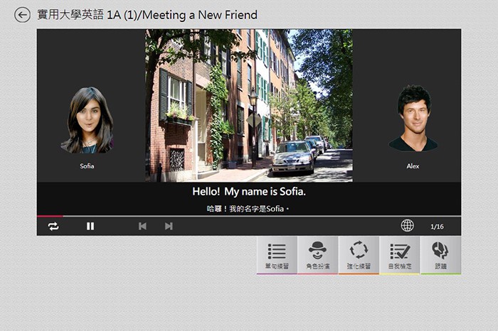Click the English subtitle "Hello! My name is Sofia."

pos(248,192)
